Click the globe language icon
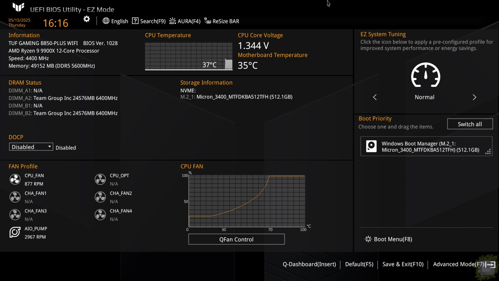499x281 pixels. click(106, 21)
